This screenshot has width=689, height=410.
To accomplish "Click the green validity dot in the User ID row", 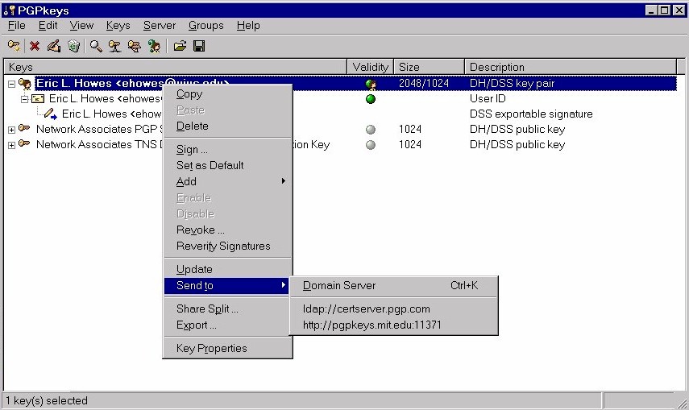I will tap(371, 99).
